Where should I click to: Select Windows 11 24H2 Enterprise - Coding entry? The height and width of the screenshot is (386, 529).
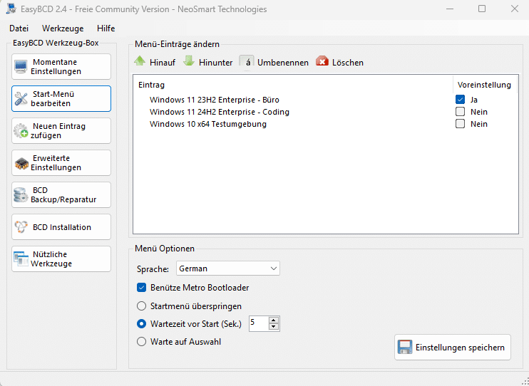click(220, 112)
